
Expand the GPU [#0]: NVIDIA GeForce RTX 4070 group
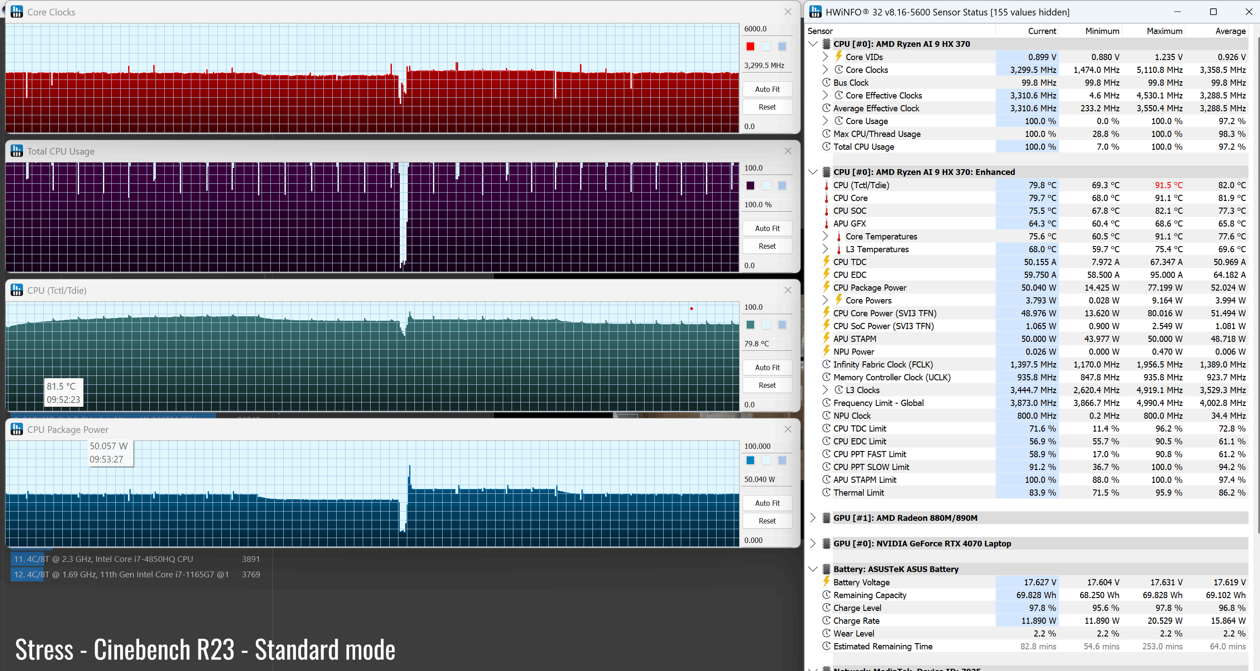click(813, 543)
